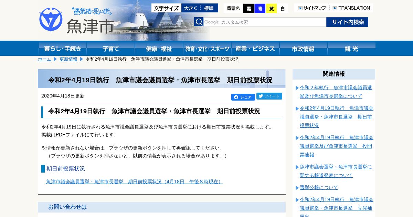This screenshot has width=413, height=217.
Task: Click the Uozu city emblem logo
Action: click(x=51, y=20)
